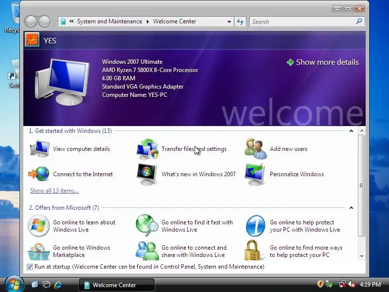Click the 'Standard VGA Graphics Adapter' text
The image size is (389, 292).
(x=142, y=87)
